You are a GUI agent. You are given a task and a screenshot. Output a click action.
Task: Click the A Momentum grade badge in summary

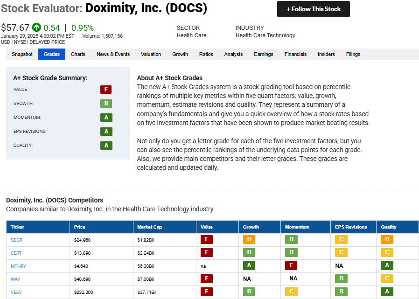(x=106, y=118)
